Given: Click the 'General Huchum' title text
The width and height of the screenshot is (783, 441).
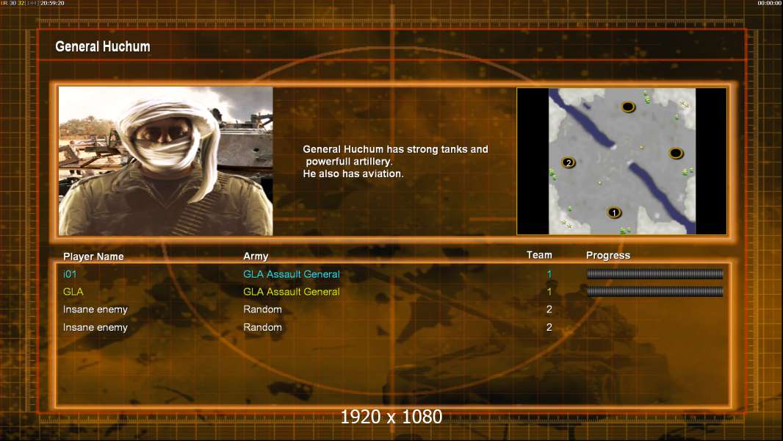Looking at the screenshot, I should click(102, 46).
